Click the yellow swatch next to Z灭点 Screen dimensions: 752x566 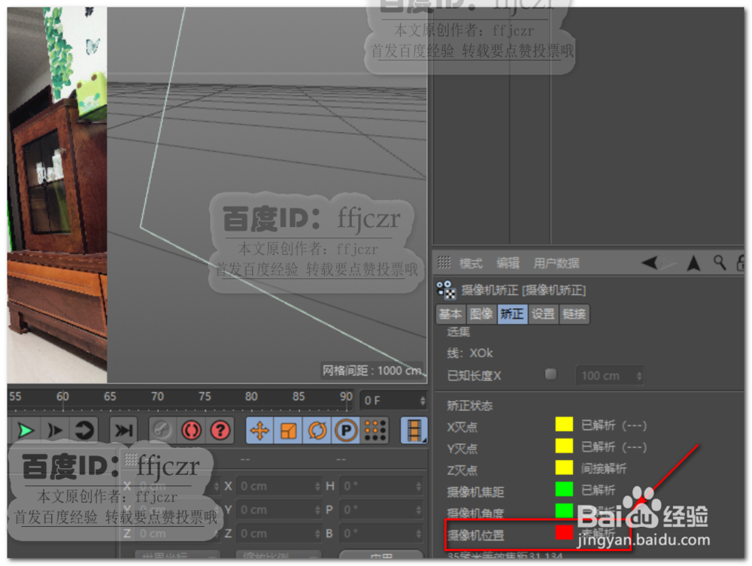point(564,468)
